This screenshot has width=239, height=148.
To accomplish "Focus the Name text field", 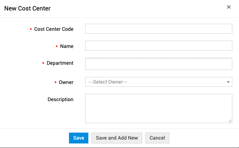I will [x=158, y=46].
